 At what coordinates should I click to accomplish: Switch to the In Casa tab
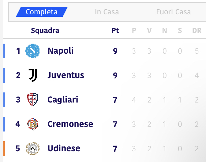107,12
